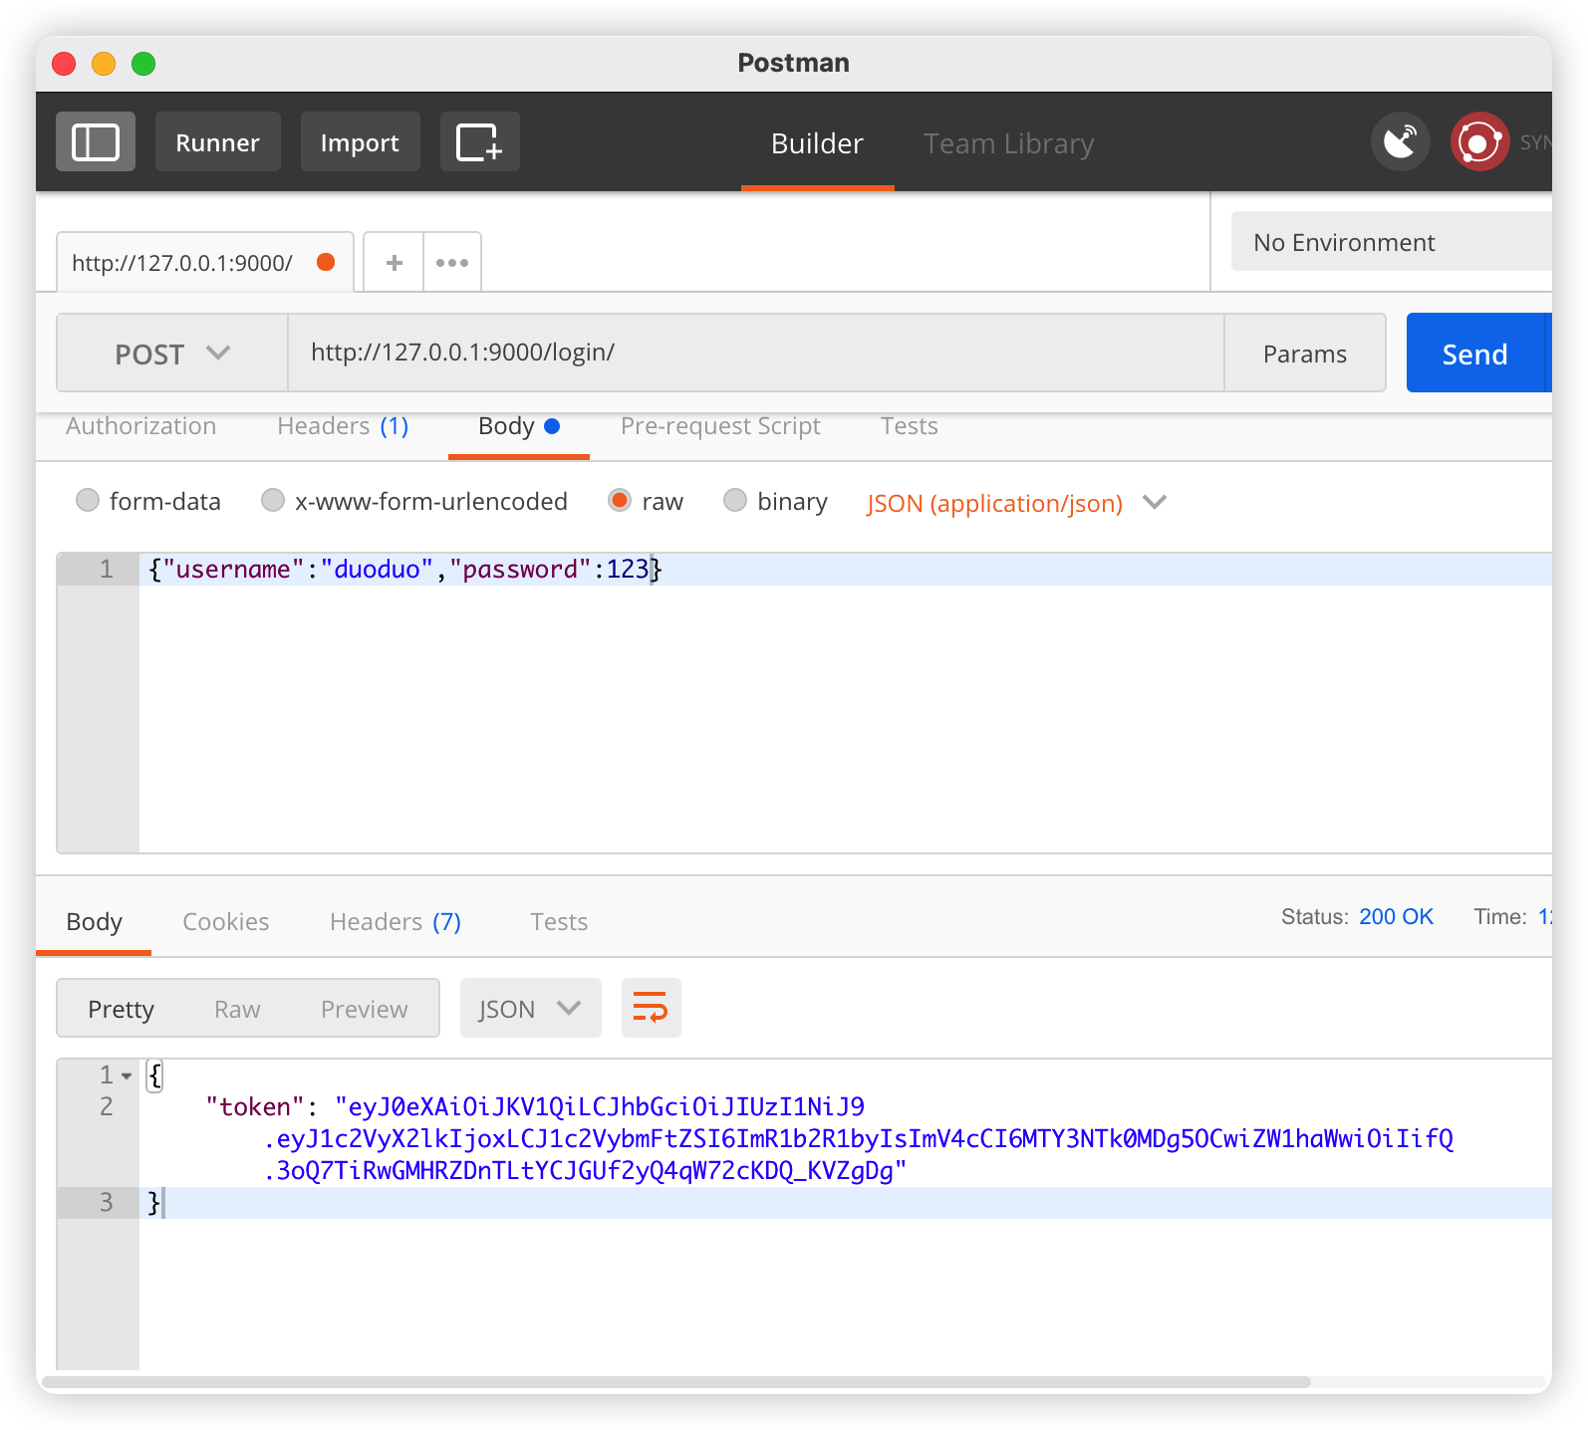Click the response line number 3

[106, 1202]
